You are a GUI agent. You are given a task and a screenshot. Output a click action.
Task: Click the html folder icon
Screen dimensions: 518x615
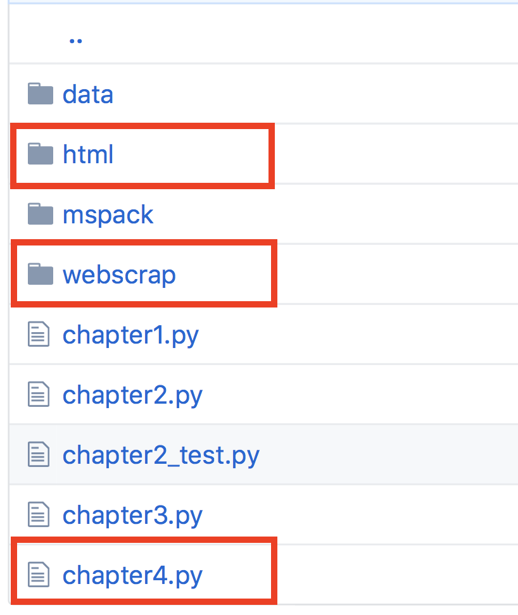pos(40,154)
